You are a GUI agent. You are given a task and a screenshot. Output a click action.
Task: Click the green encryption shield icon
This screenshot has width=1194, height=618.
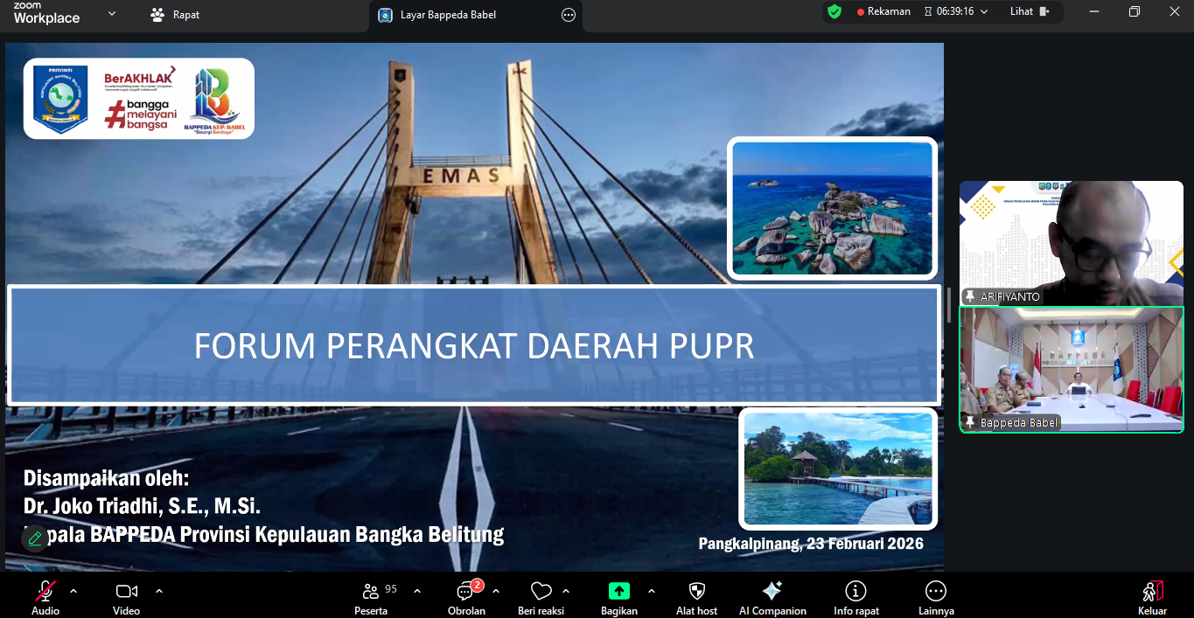834,12
